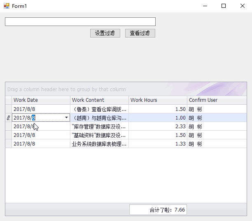Select the "库存管理"数据库及设 content cell
The width and height of the screenshot is (252, 221).
click(x=99, y=126)
